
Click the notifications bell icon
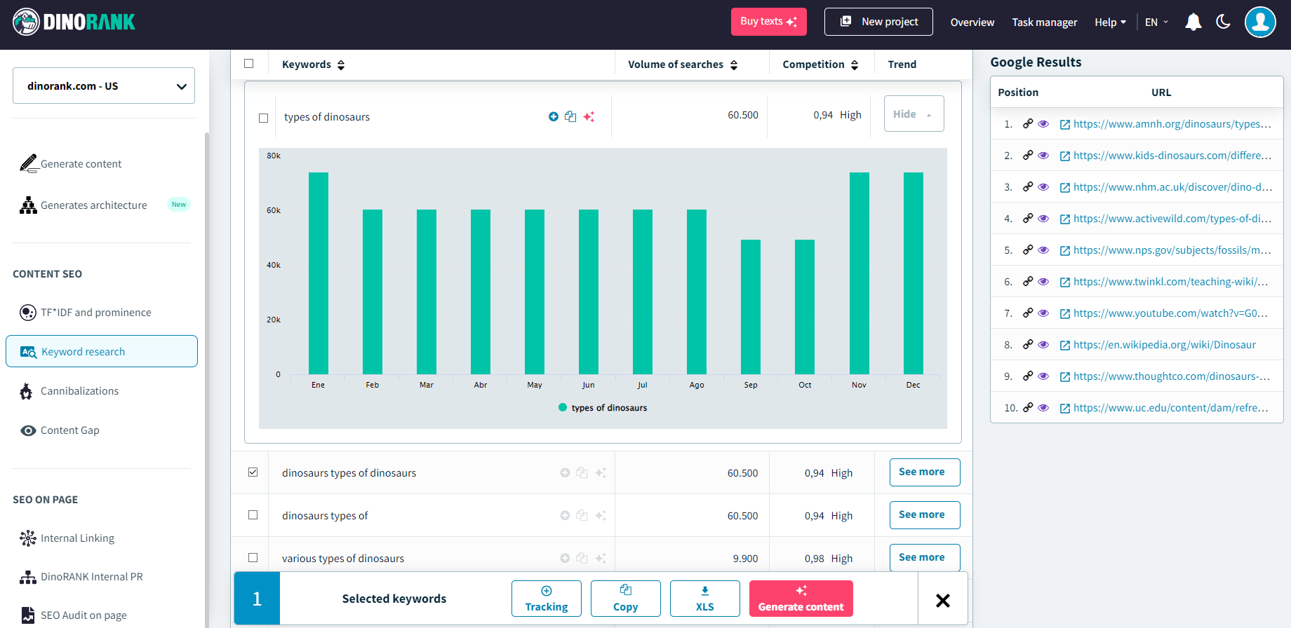coord(1193,22)
